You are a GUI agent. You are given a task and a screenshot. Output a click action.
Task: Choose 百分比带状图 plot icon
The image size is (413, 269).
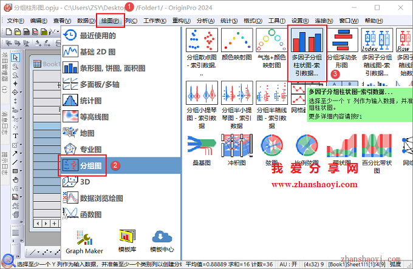click(377, 145)
